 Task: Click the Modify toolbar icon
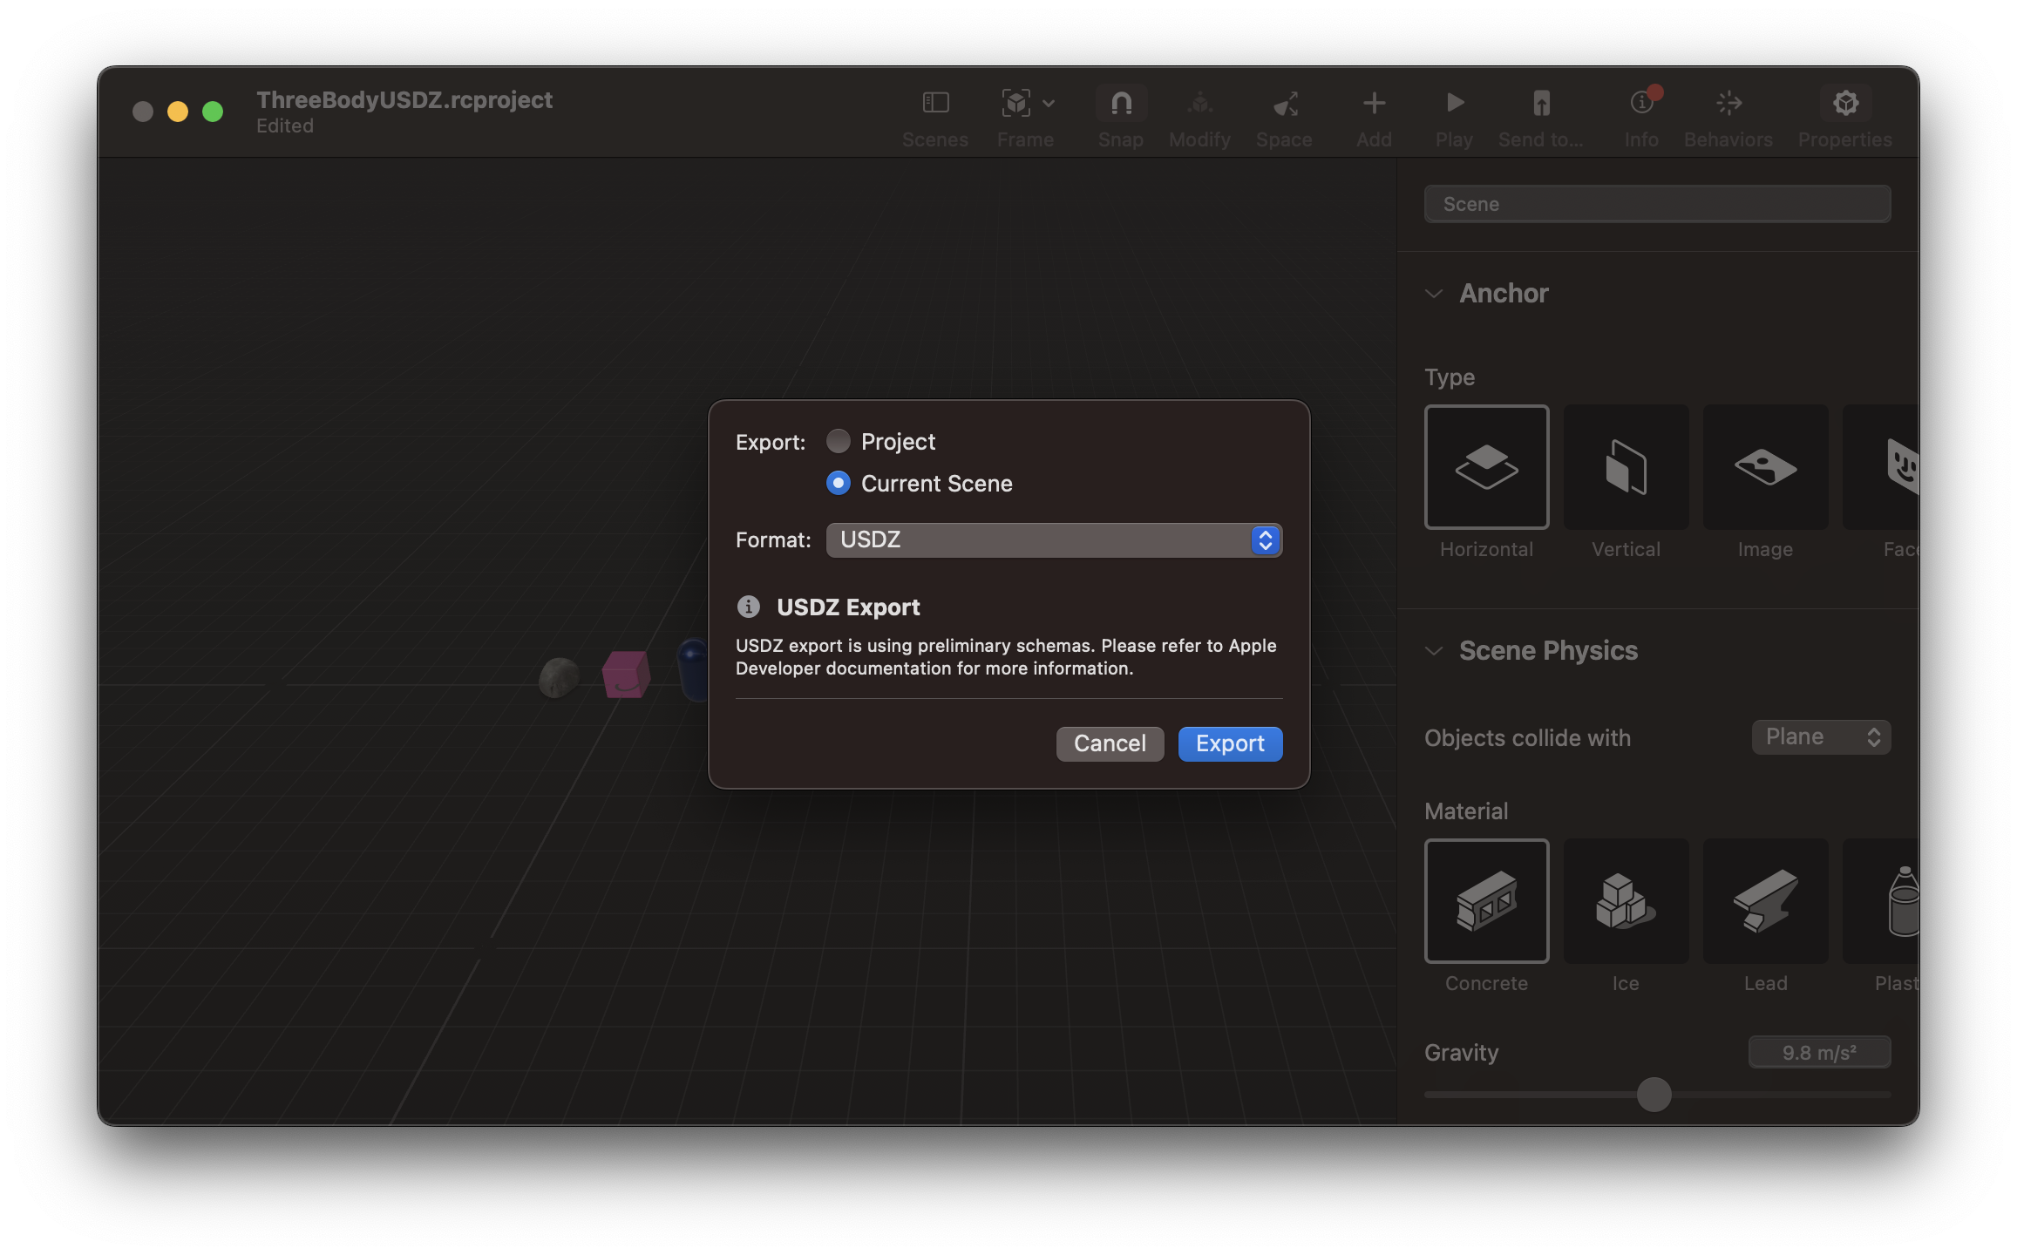click(1200, 104)
